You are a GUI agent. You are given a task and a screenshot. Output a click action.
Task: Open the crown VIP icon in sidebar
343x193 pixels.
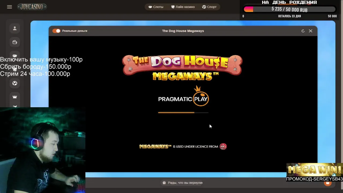[15, 97]
